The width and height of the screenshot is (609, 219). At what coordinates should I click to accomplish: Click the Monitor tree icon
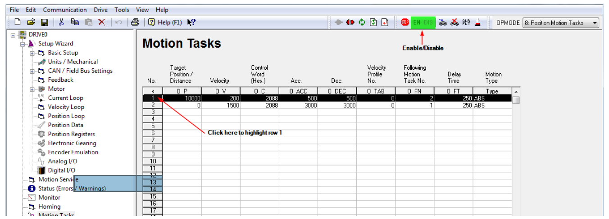[x=32, y=197]
